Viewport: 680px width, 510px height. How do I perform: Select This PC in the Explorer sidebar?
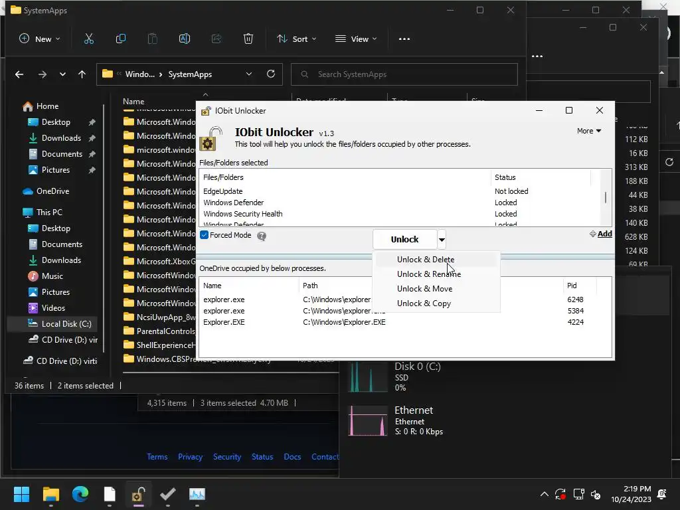click(x=42, y=212)
